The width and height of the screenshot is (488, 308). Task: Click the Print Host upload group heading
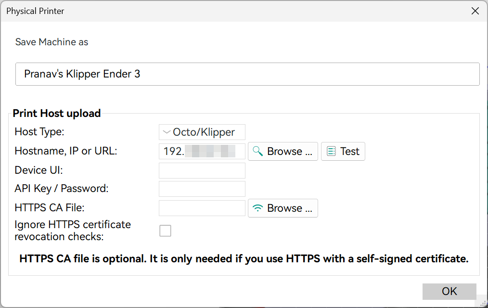pyautogui.click(x=57, y=113)
